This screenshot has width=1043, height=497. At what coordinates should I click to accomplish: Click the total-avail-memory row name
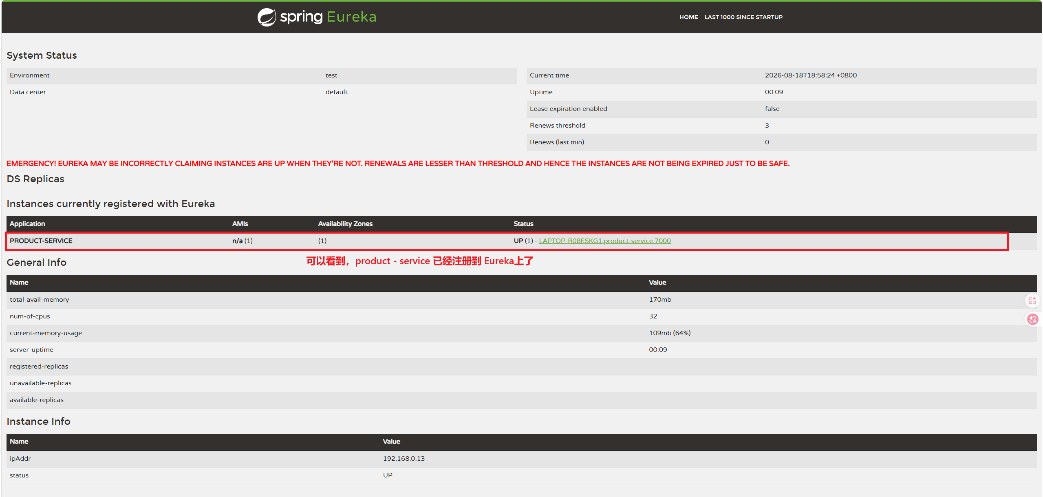(40, 300)
